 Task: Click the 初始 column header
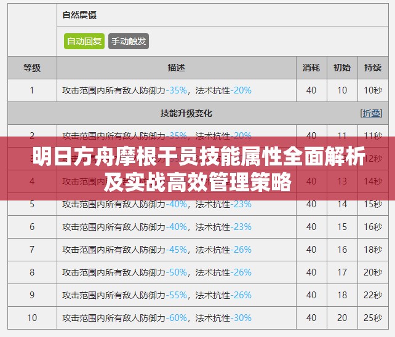pos(342,68)
